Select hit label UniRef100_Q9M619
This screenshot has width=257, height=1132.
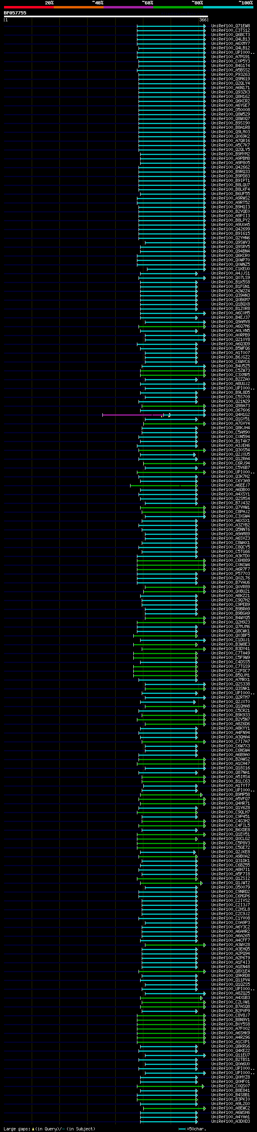click(230, 79)
